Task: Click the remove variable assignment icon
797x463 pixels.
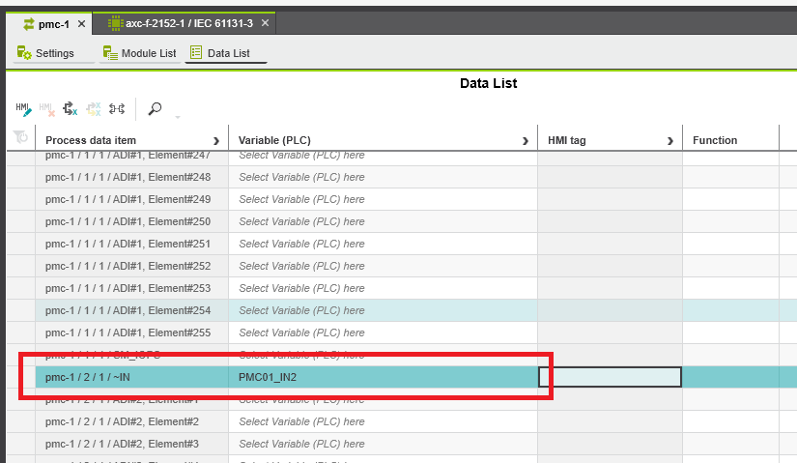Action: coord(71,109)
